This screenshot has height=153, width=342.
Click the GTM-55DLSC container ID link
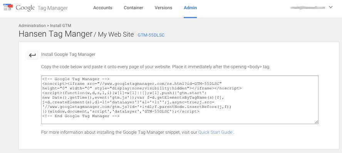point(151,35)
